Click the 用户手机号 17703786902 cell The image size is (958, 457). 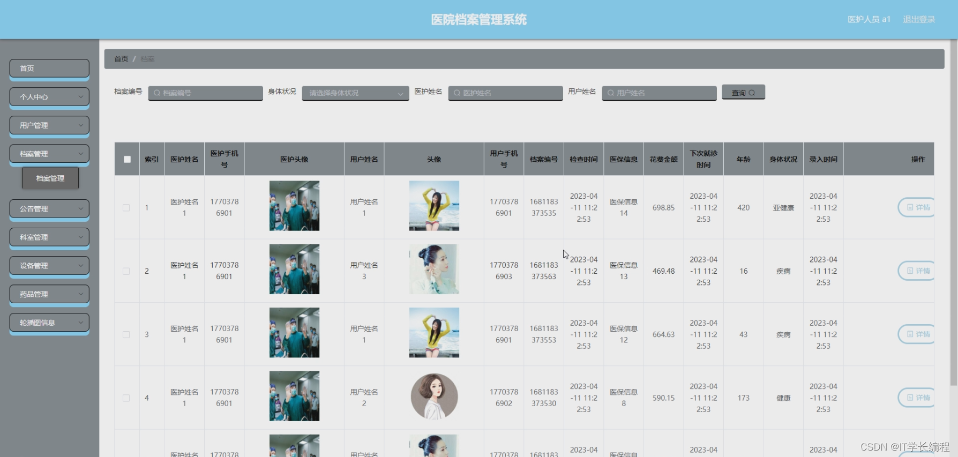pyautogui.click(x=504, y=398)
